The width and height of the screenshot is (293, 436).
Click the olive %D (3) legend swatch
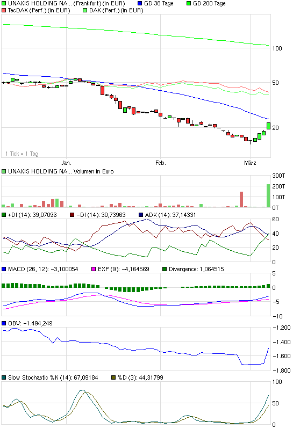(x=113, y=377)
